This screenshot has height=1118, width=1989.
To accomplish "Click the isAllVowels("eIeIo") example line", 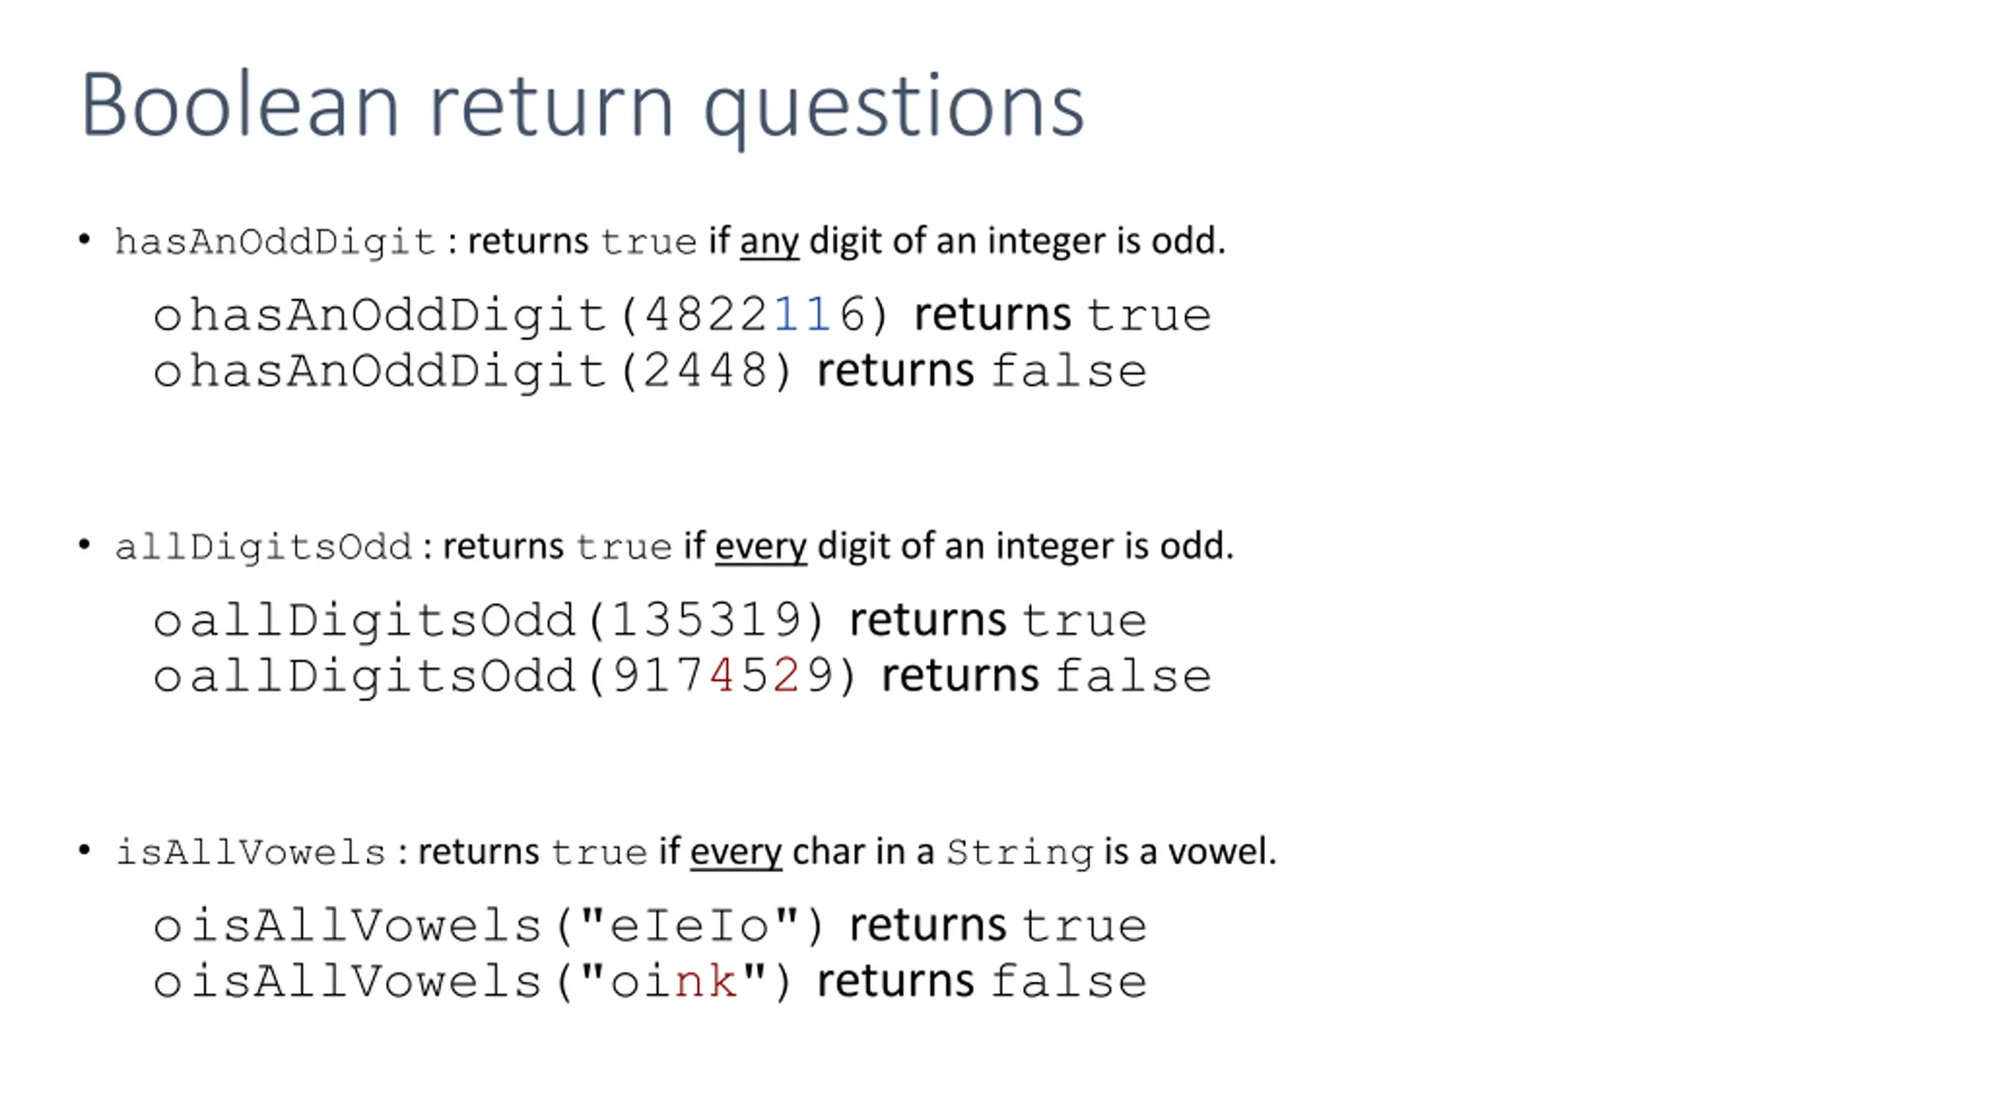I will point(650,926).
